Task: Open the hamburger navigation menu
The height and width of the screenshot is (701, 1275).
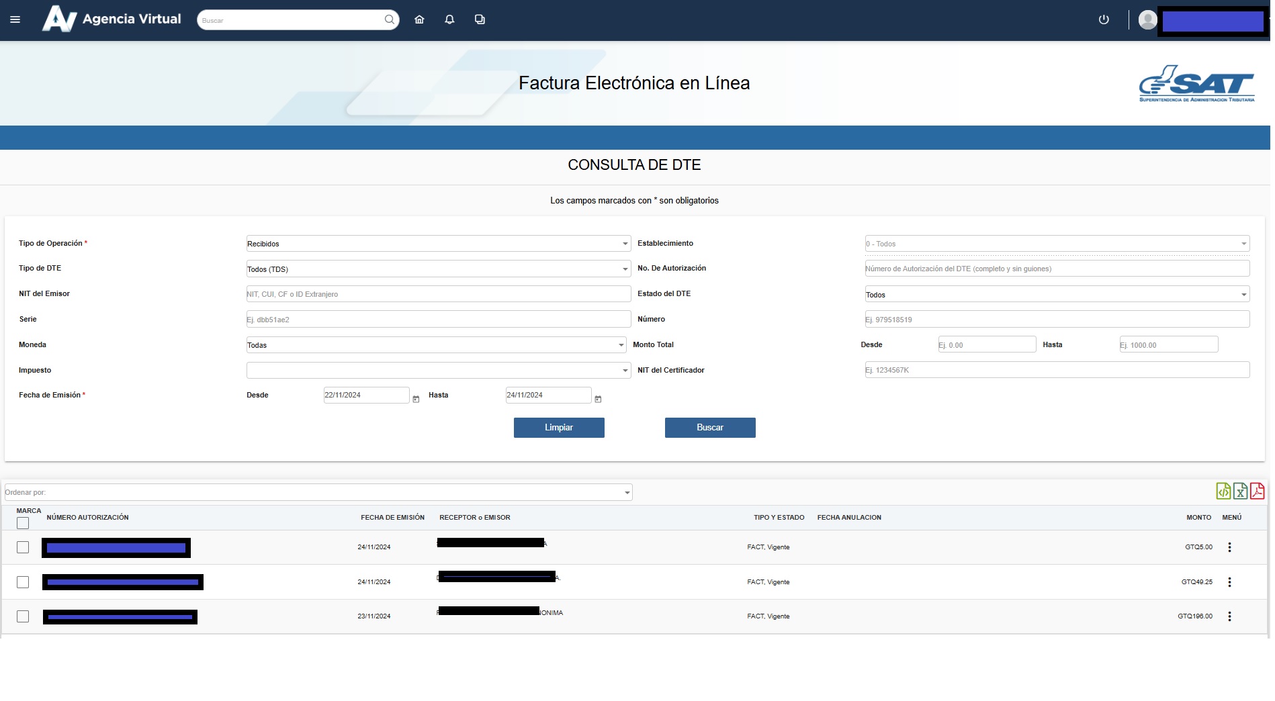Action: point(15,19)
